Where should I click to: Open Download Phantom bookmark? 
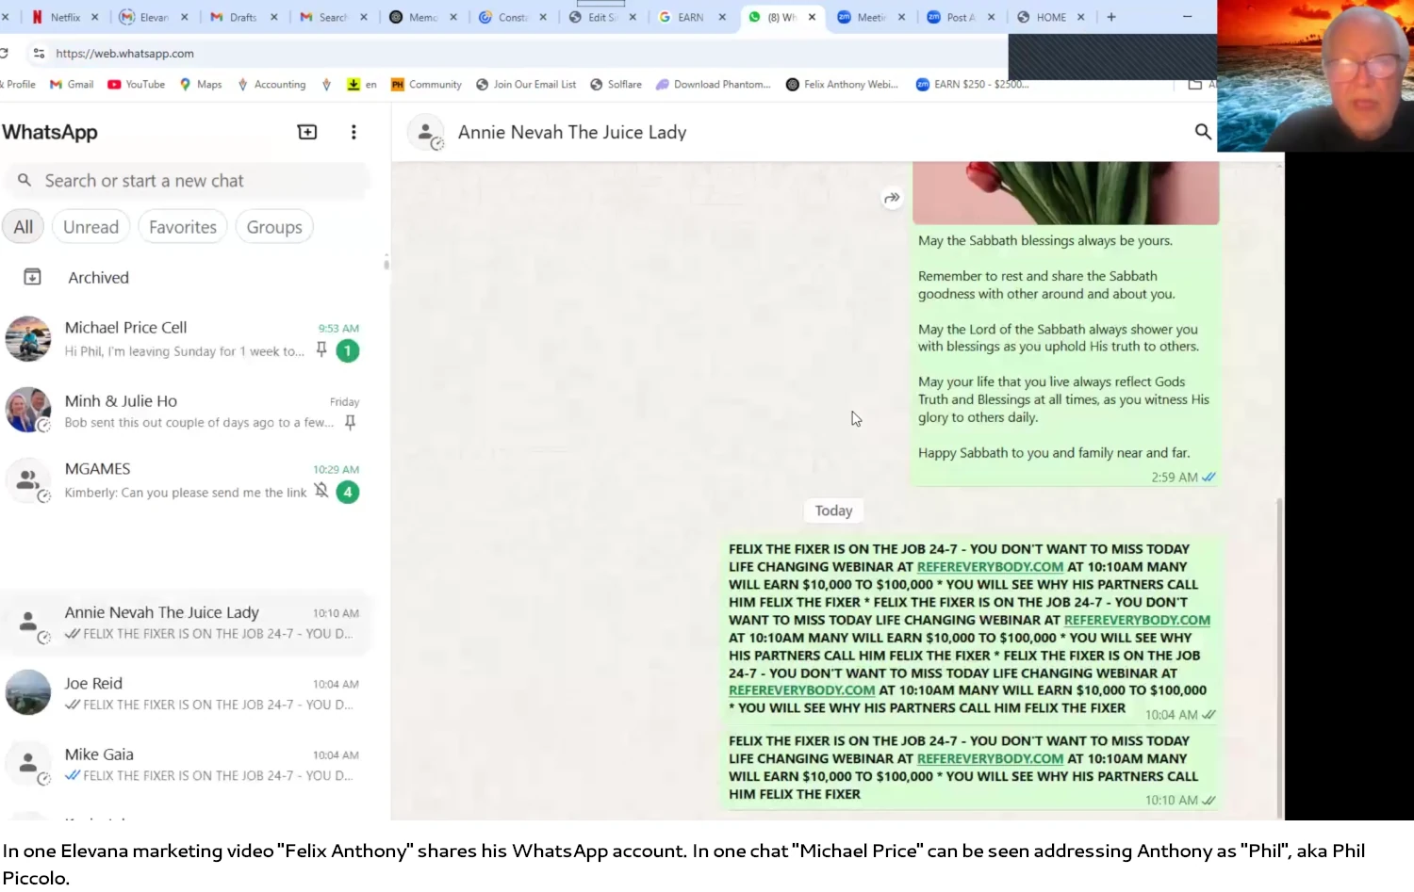pyautogui.click(x=714, y=85)
